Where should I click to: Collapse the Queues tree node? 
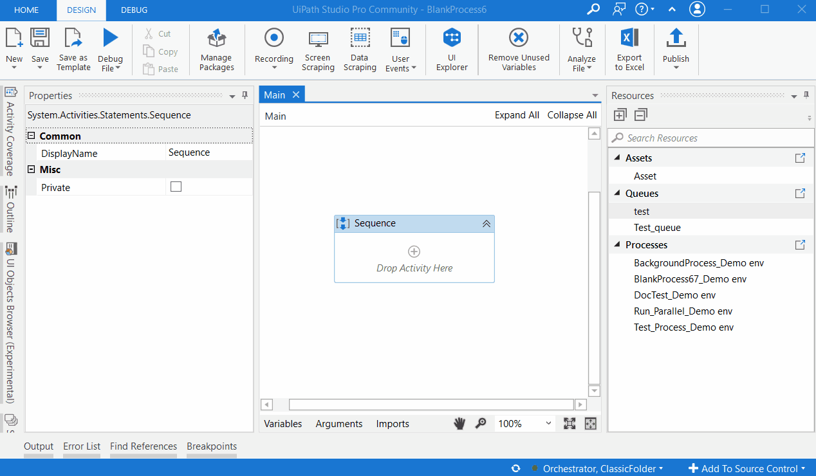[617, 194]
